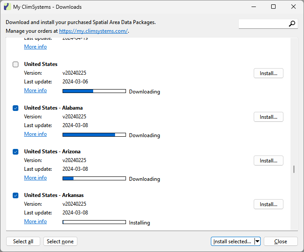Image resolution: width=304 pixels, height=252 pixels.
Task: Click the ClimSystems app icon in title bar
Action: 7,7
